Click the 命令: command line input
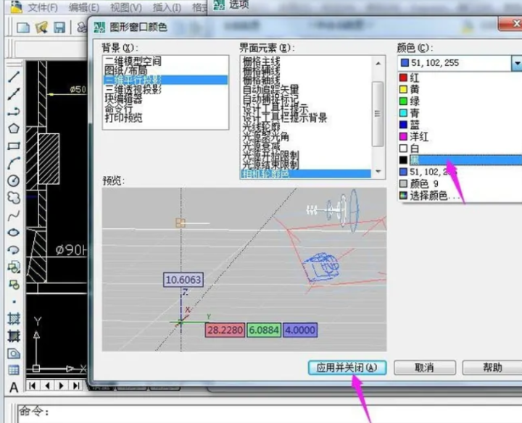The image size is (522, 423). coord(270,414)
